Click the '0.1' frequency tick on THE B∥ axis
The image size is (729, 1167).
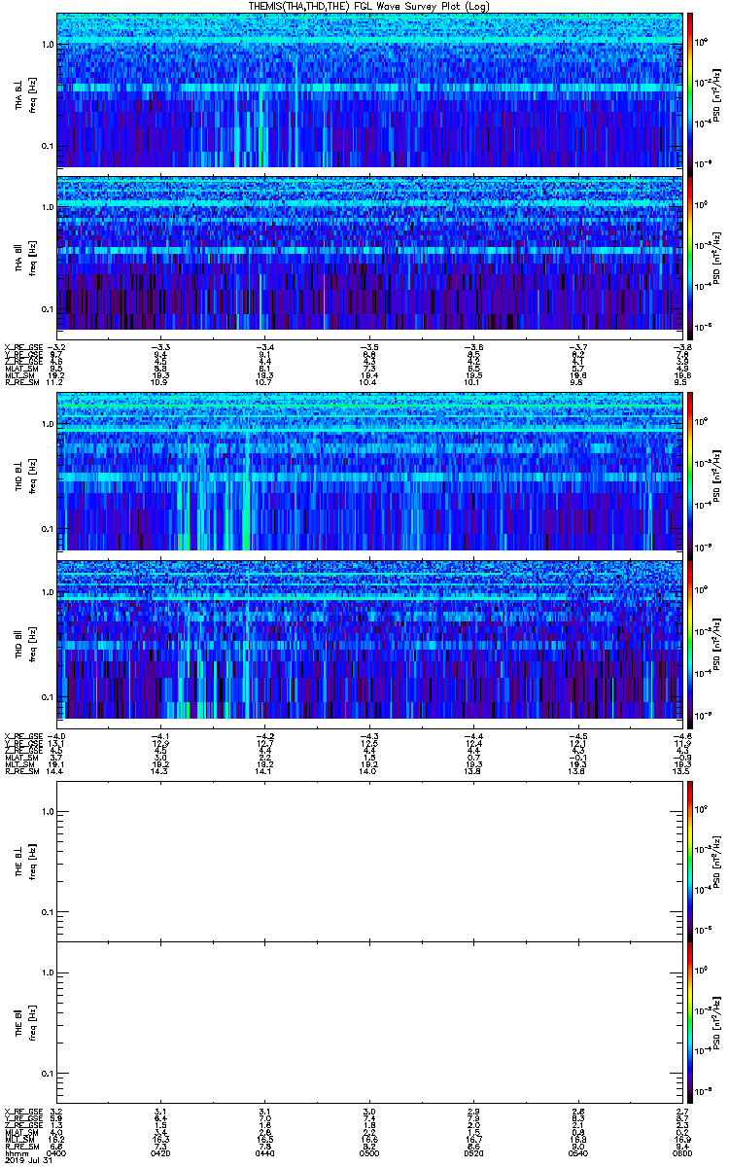(47, 1073)
